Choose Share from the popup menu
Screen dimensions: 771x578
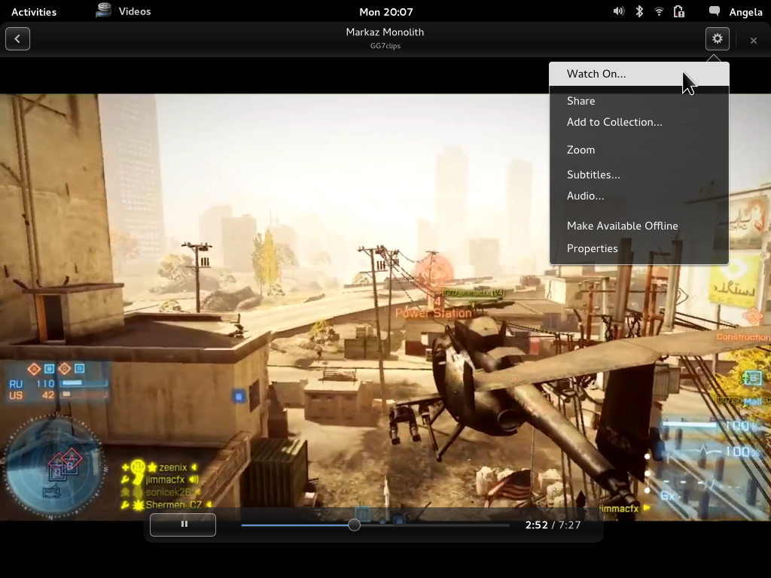(x=639, y=101)
